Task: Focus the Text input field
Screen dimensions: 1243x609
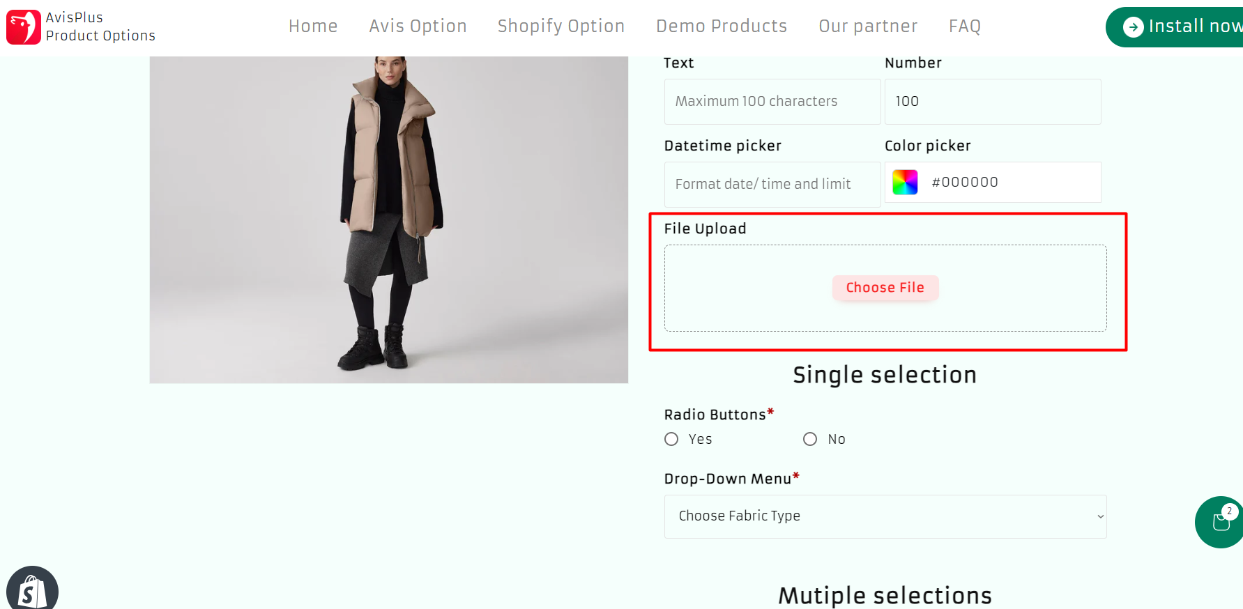Action: [x=772, y=102]
